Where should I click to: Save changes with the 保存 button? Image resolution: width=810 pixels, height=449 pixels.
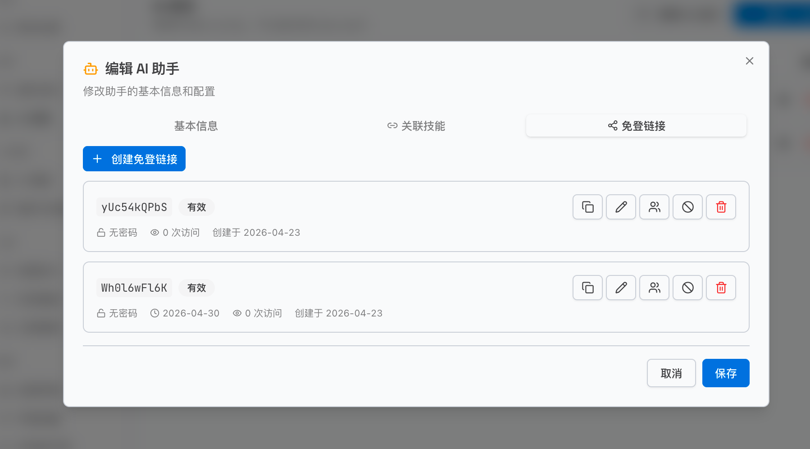pos(726,373)
